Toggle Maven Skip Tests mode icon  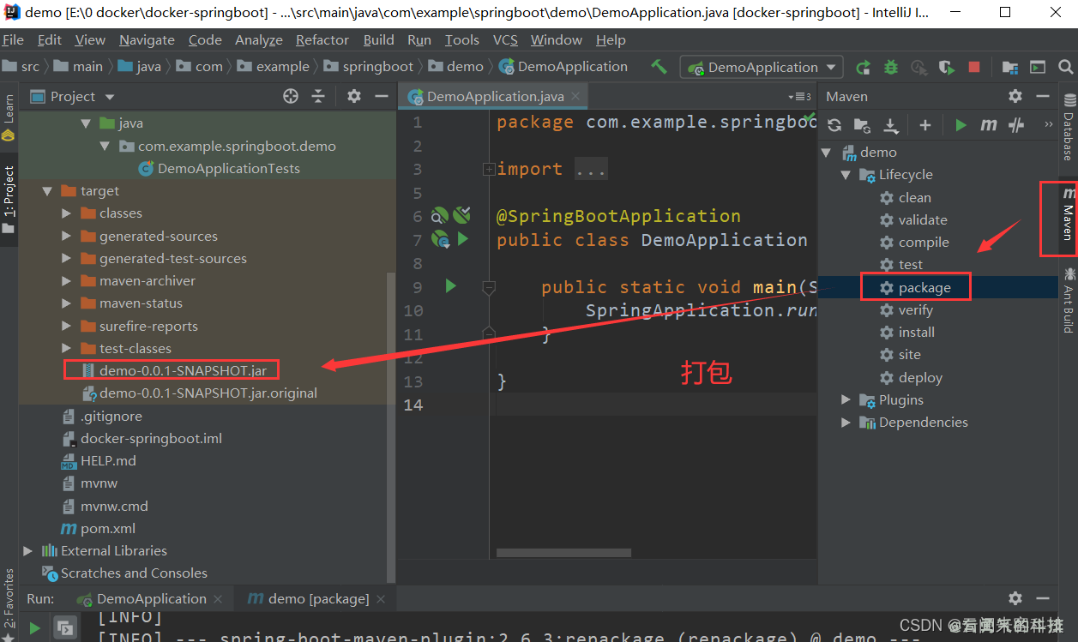click(x=1016, y=125)
